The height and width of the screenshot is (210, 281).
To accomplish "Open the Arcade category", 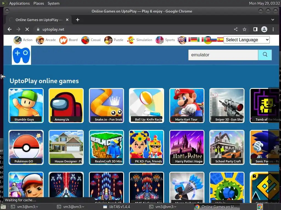I will [x=46, y=40].
